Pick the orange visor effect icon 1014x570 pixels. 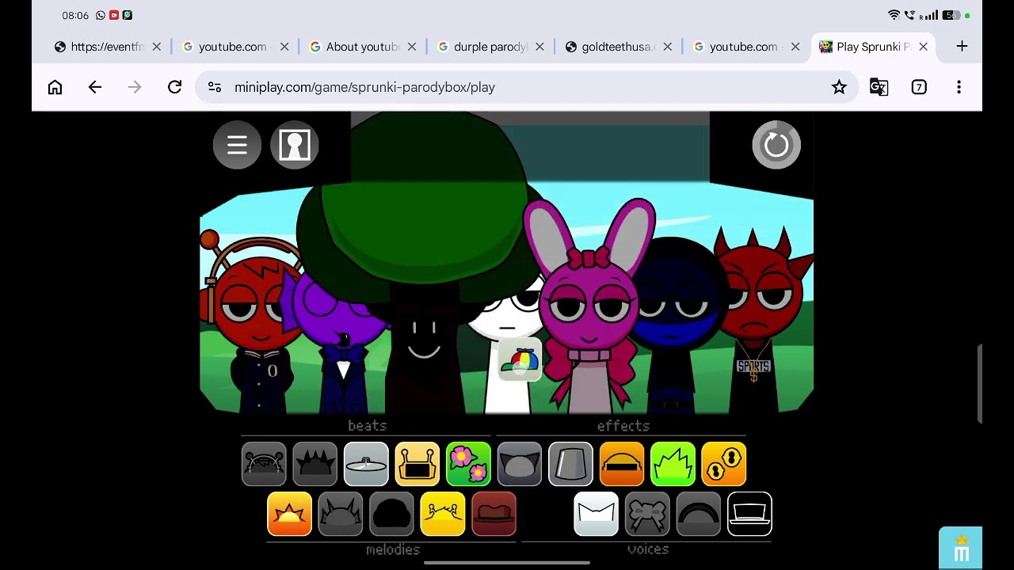(622, 464)
